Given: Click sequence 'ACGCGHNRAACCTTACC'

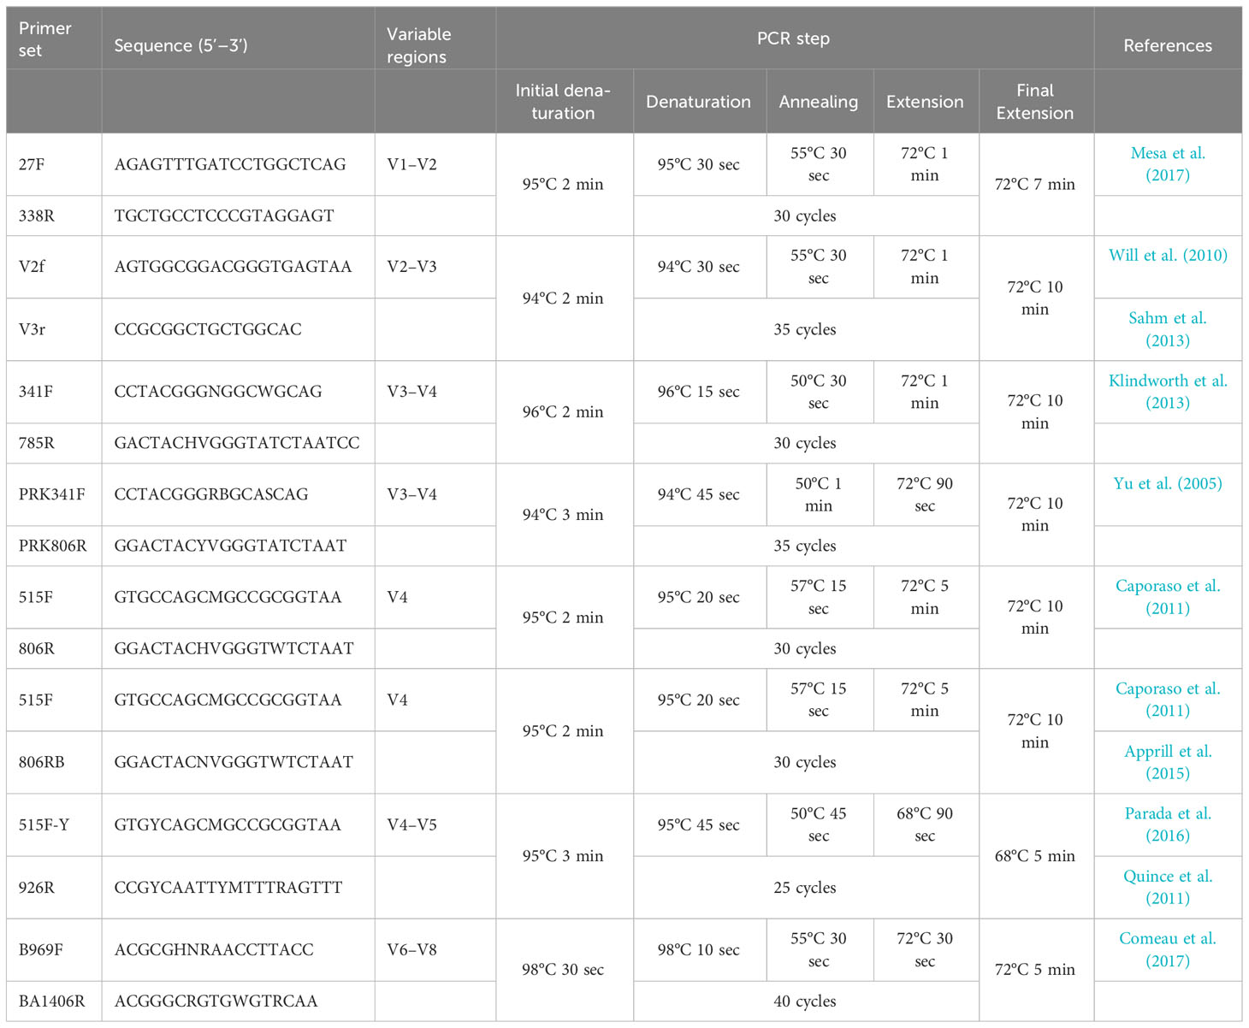Looking at the screenshot, I should 214,949.
